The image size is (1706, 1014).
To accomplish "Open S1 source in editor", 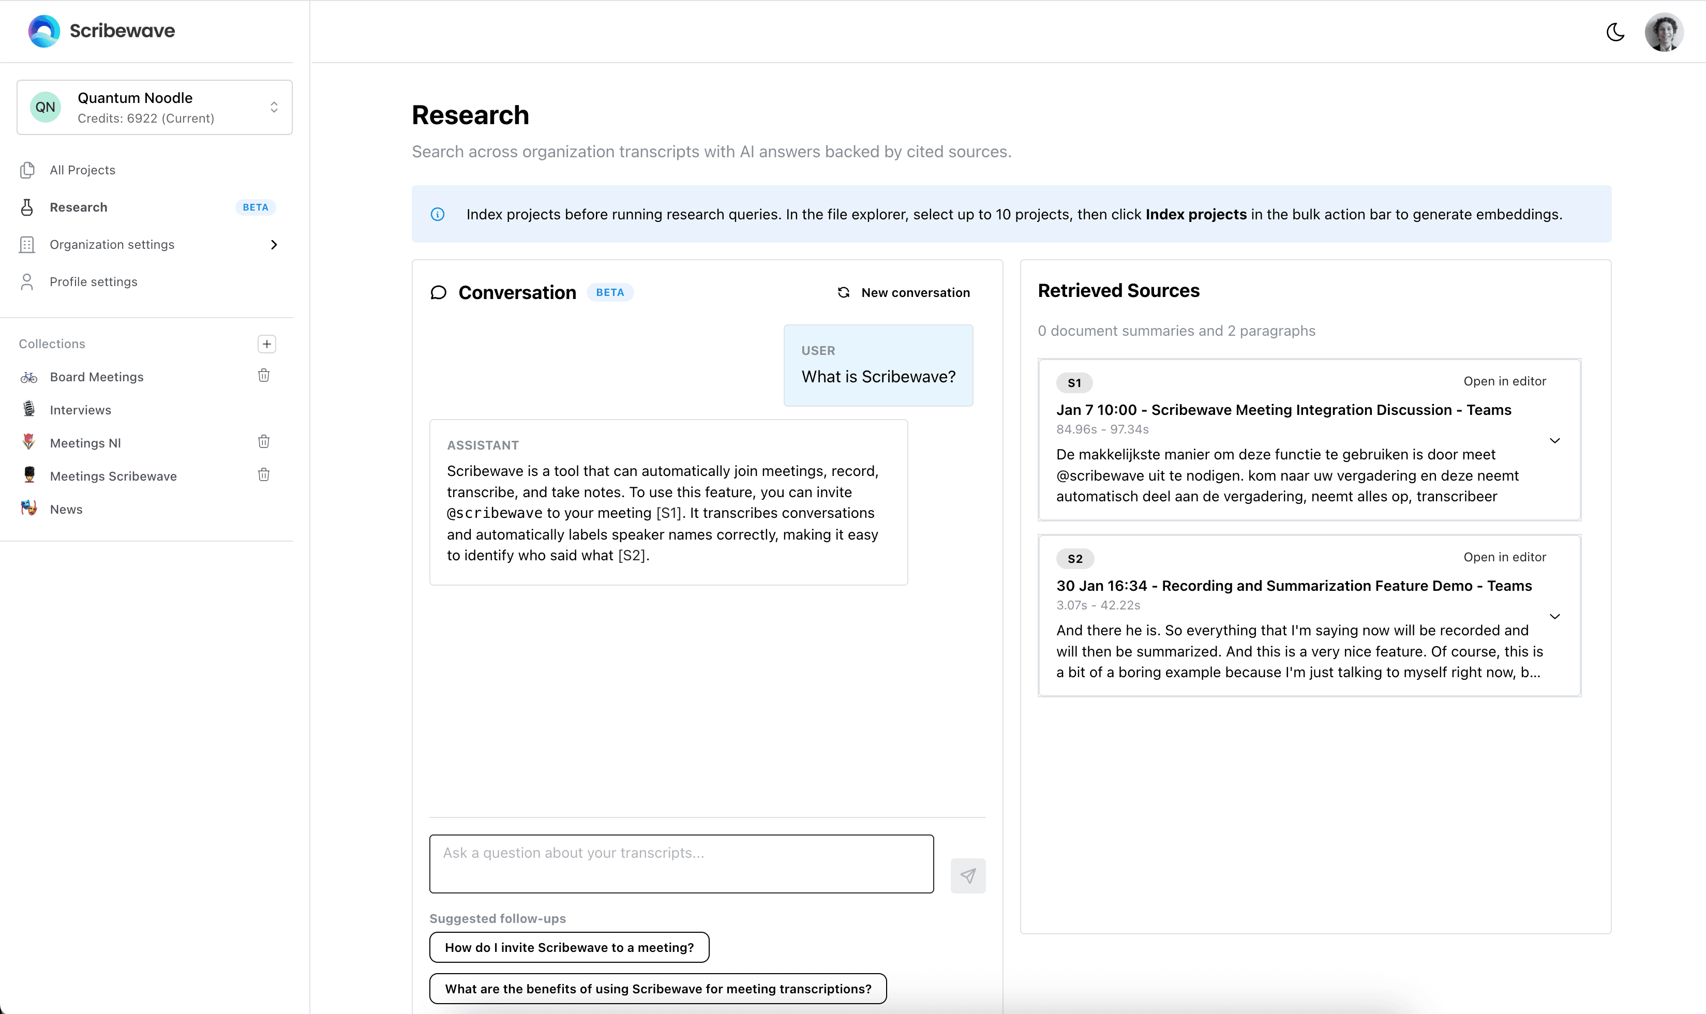I will click(1504, 381).
